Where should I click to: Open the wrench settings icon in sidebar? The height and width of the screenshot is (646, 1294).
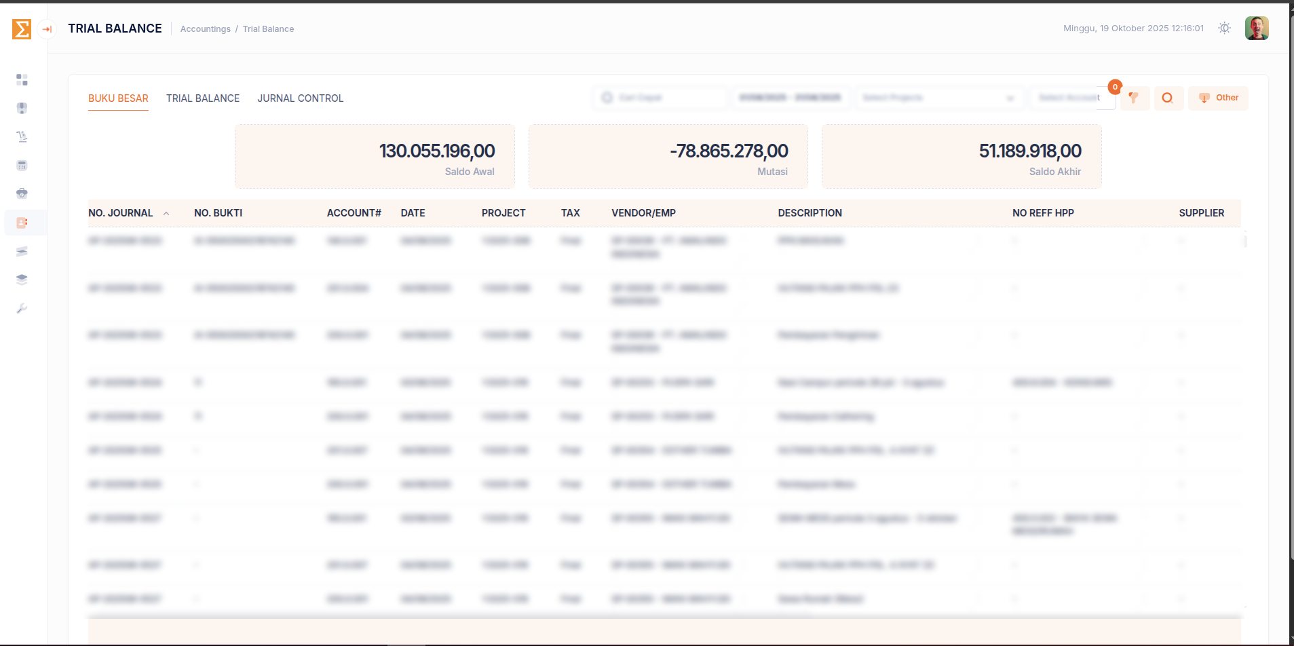click(x=22, y=309)
